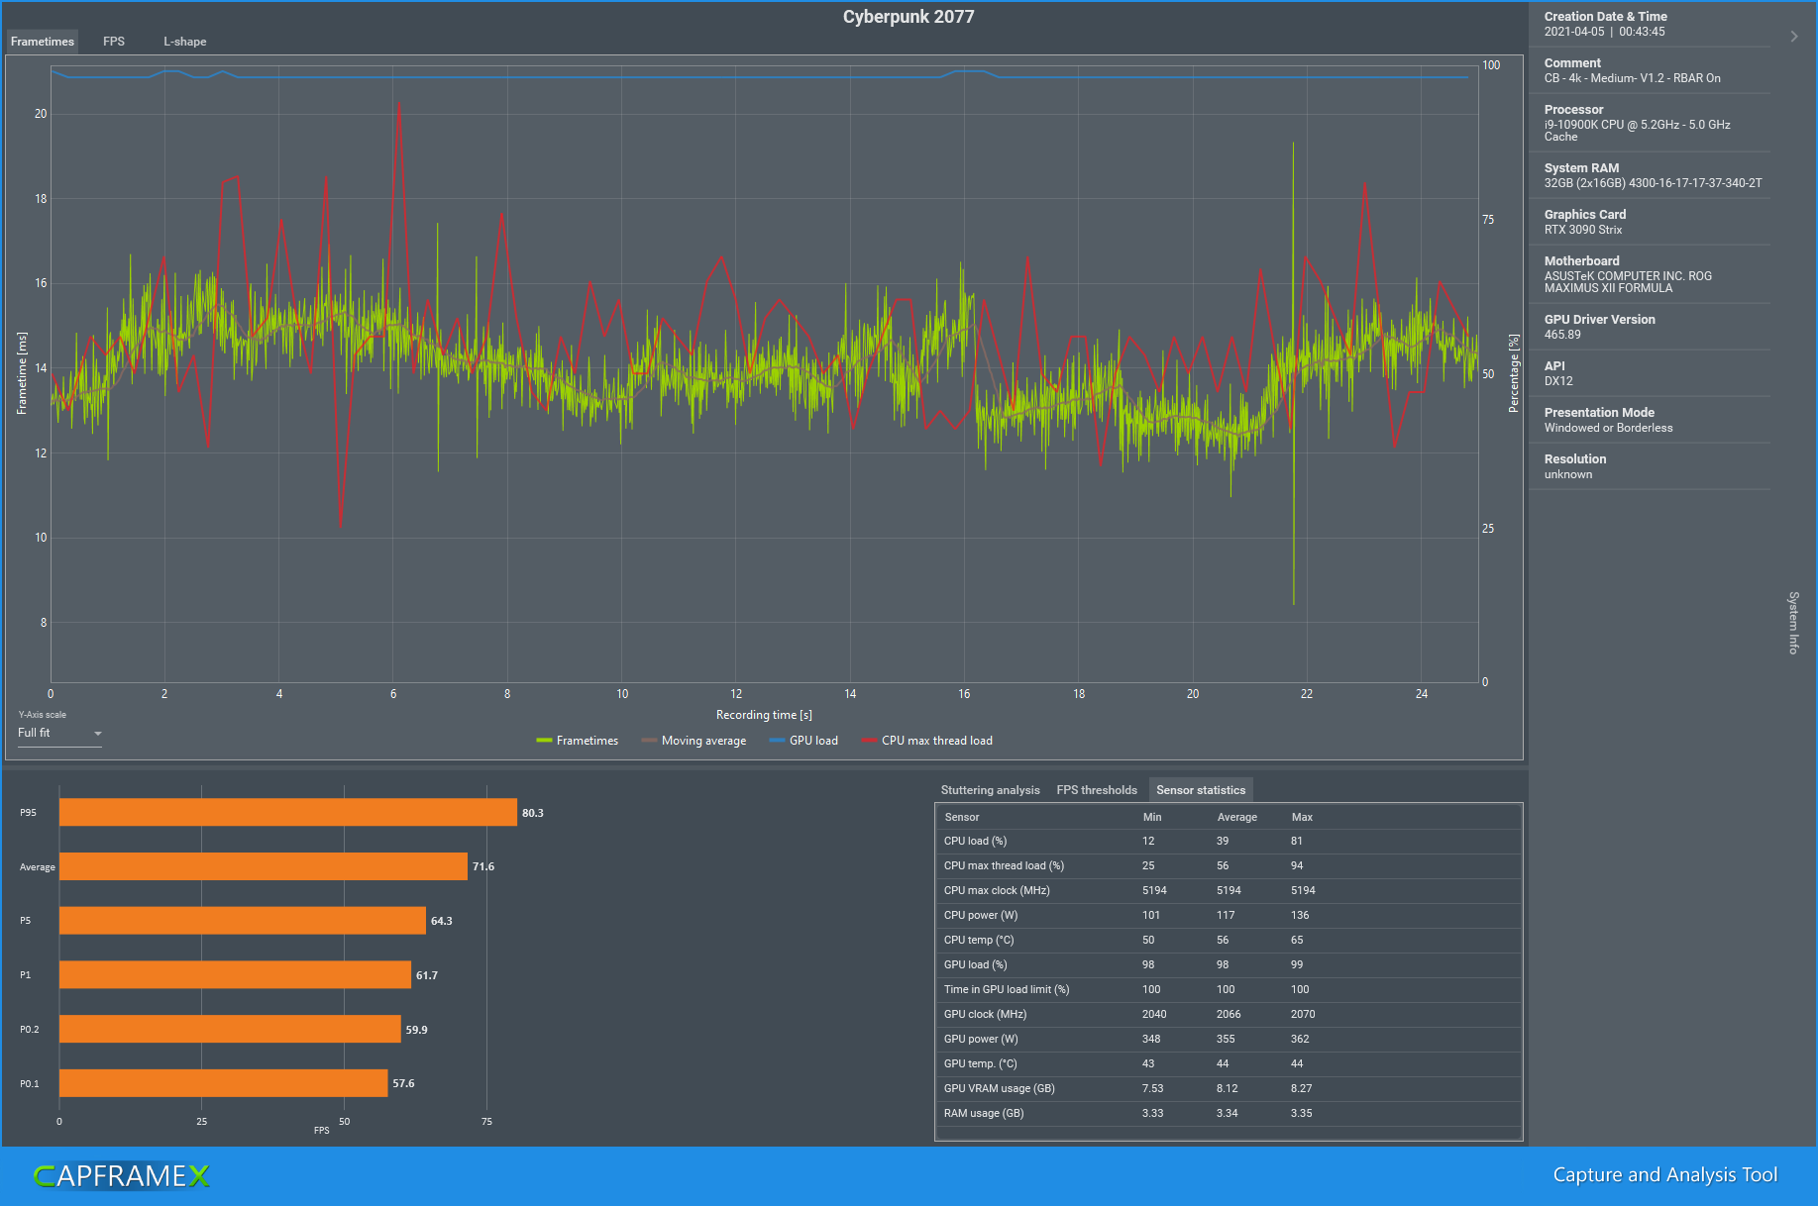
Task: Toggle the Moving average legend series
Action: pos(694,741)
